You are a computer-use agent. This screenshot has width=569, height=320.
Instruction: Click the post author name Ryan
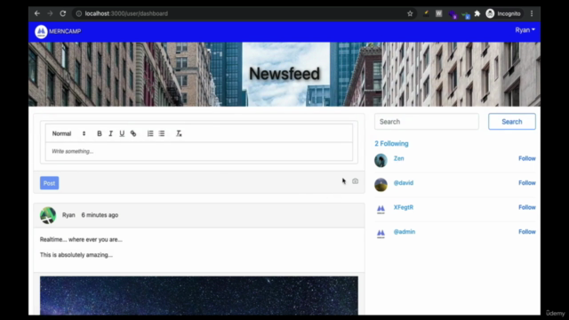click(x=68, y=215)
